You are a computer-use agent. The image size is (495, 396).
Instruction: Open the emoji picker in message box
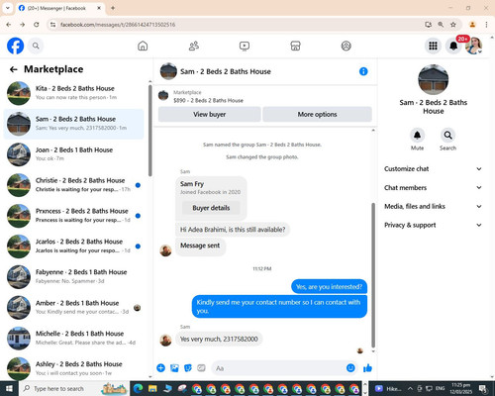pyautogui.click(x=350, y=368)
